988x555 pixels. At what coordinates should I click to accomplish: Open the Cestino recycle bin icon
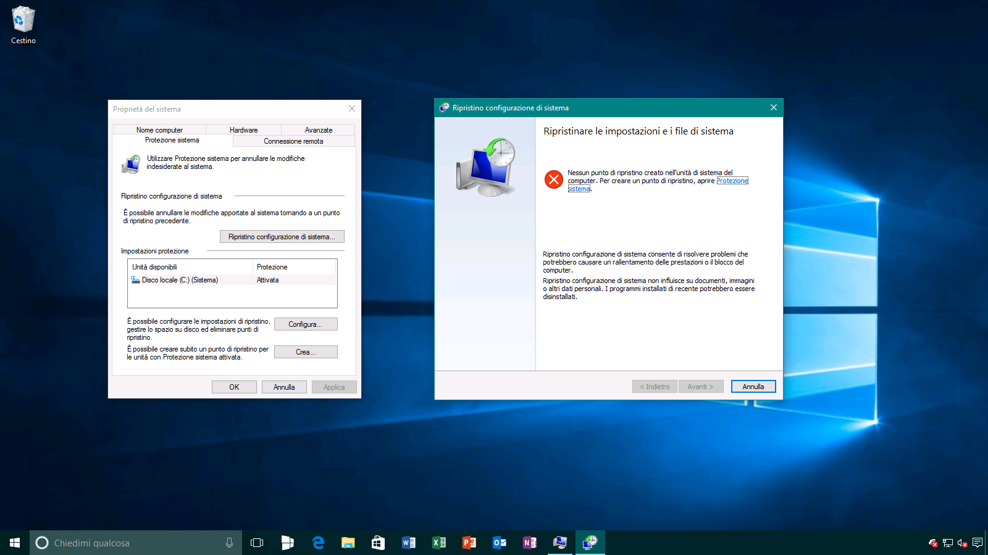(x=23, y=25)
